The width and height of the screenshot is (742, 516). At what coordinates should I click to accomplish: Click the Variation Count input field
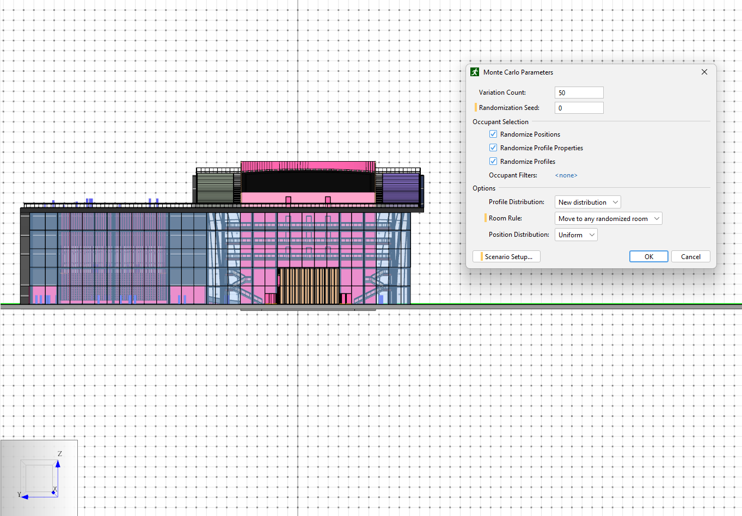(x=579, y=93)
